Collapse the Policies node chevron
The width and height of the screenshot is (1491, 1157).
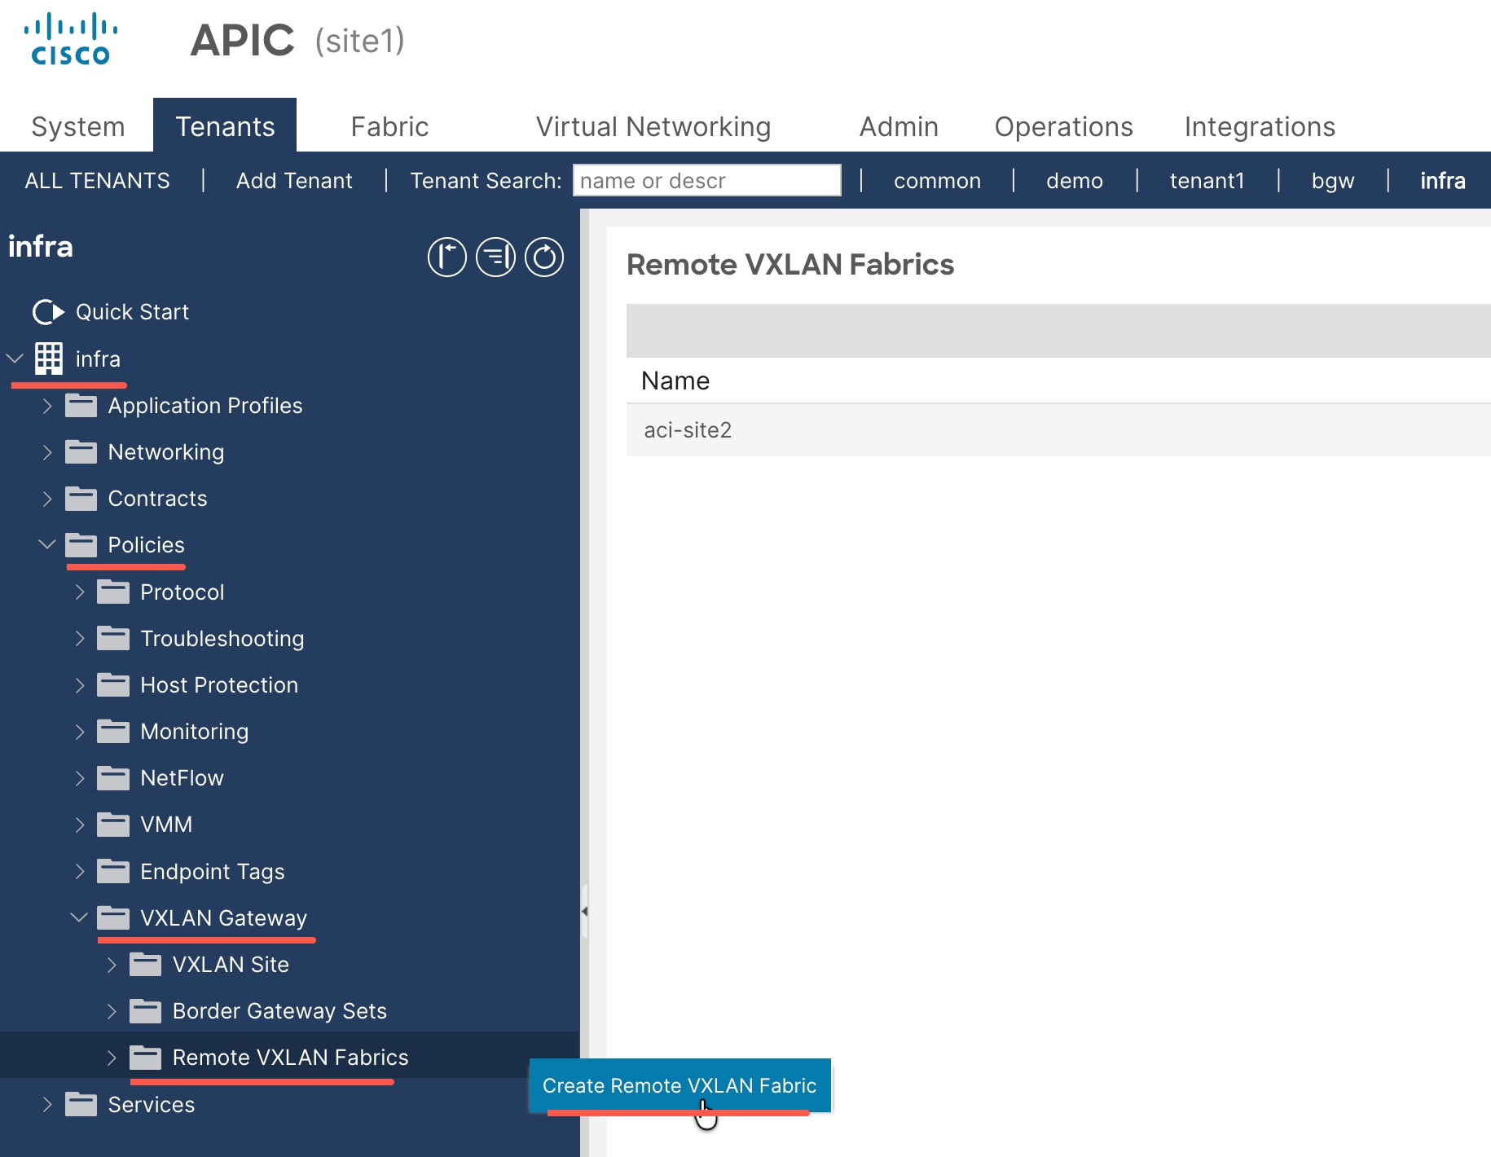(47, 544)
